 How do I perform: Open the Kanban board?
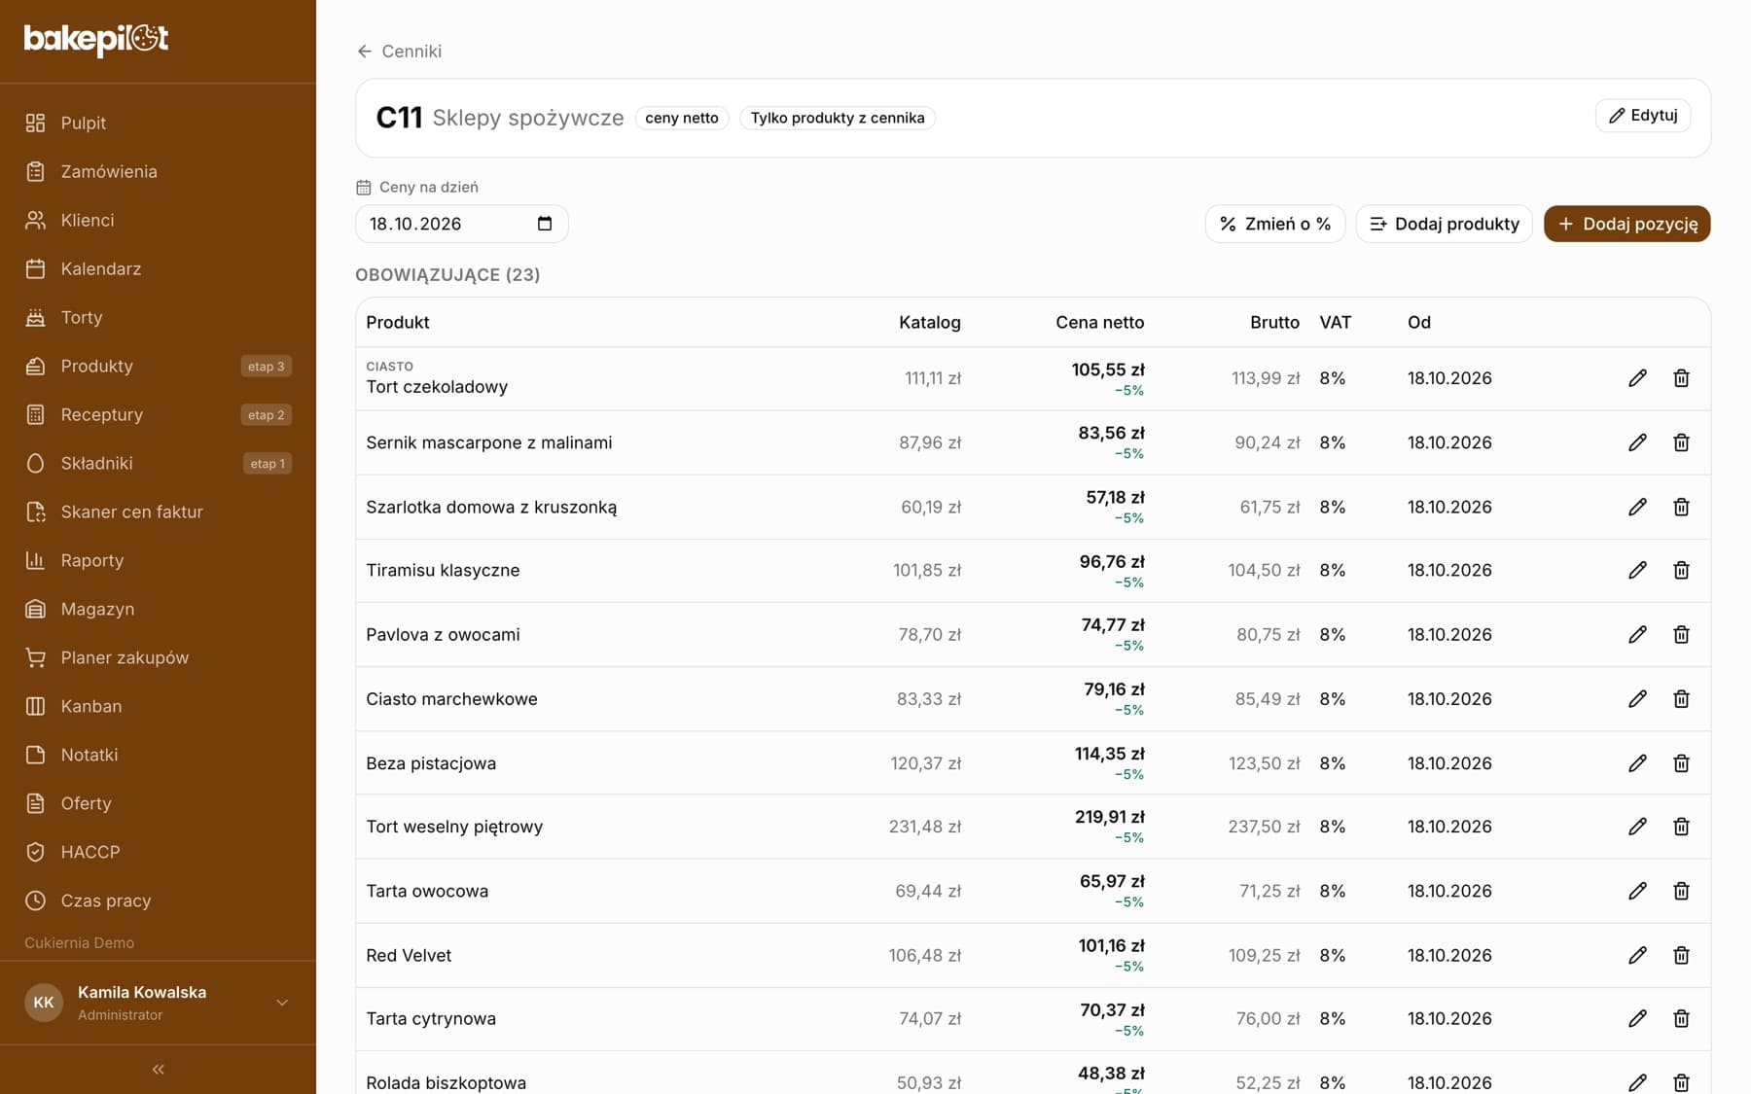pyautogui.click(x=158, y=706)
